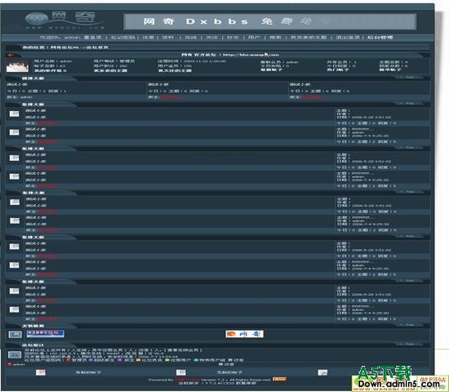Click the 网奇论坛V6 breadcrumb link
Screen dimensions: 449x392
[x=64, y=47]
